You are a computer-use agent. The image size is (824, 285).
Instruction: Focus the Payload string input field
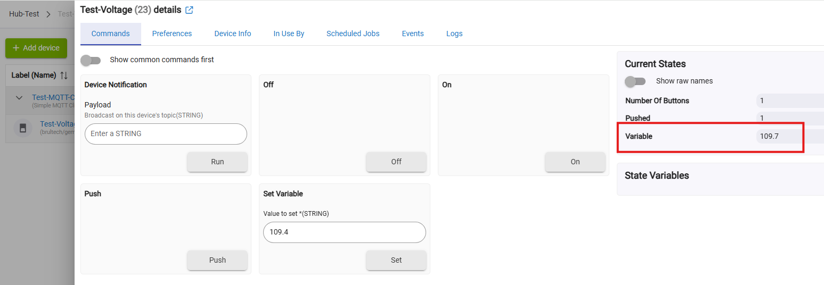(166, 134)
